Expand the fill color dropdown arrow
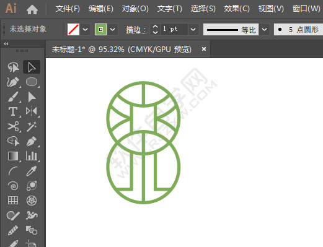 [85, 30]
